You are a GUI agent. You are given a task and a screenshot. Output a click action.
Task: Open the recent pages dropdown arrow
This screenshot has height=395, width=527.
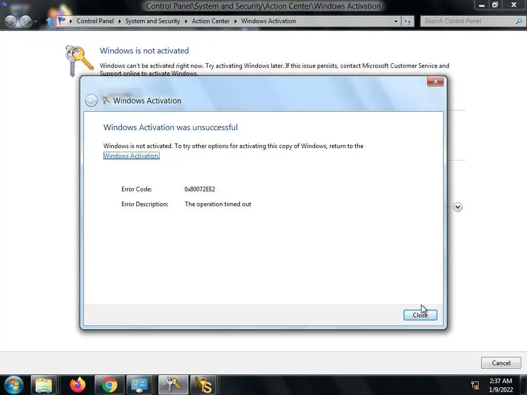click(x=36, y=22)
